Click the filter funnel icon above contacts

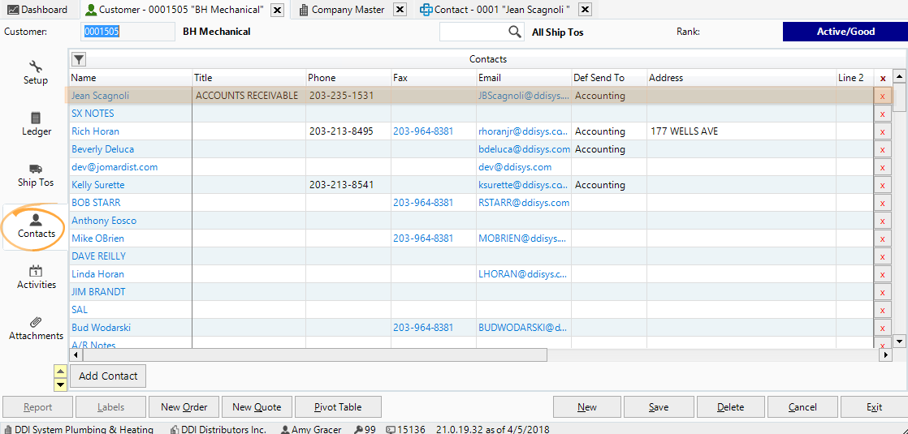click(78, 59)
